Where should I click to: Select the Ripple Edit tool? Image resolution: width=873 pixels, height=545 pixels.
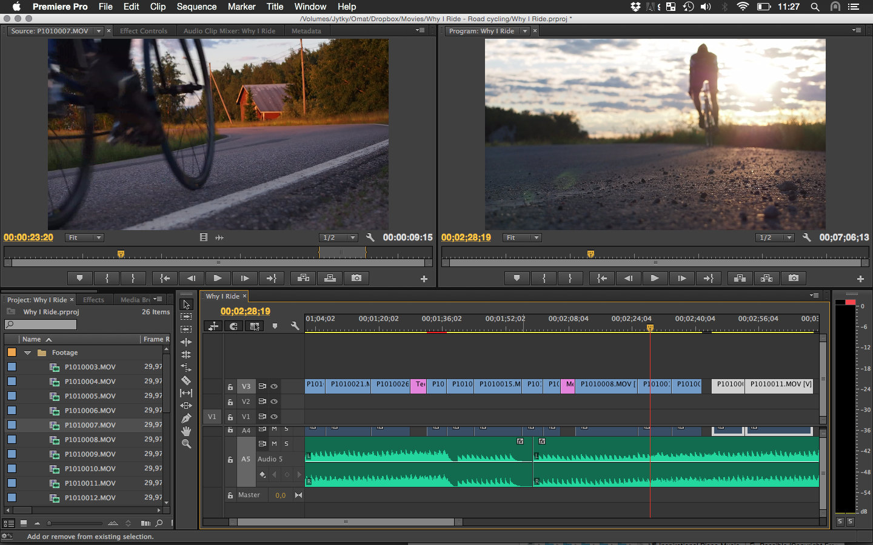pyautogui.click(x=186, y=342)
